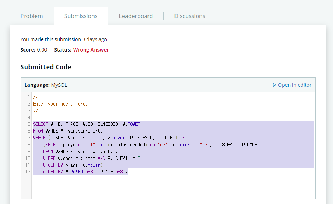This screenshot has width=333, height=204.
Task: Click line 8 subquery SELECT p.age code
Action: point(150,145)
